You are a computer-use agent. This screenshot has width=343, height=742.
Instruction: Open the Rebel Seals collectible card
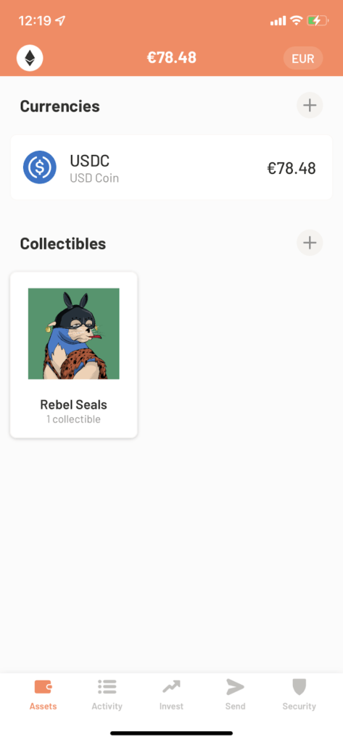[73, 355]
